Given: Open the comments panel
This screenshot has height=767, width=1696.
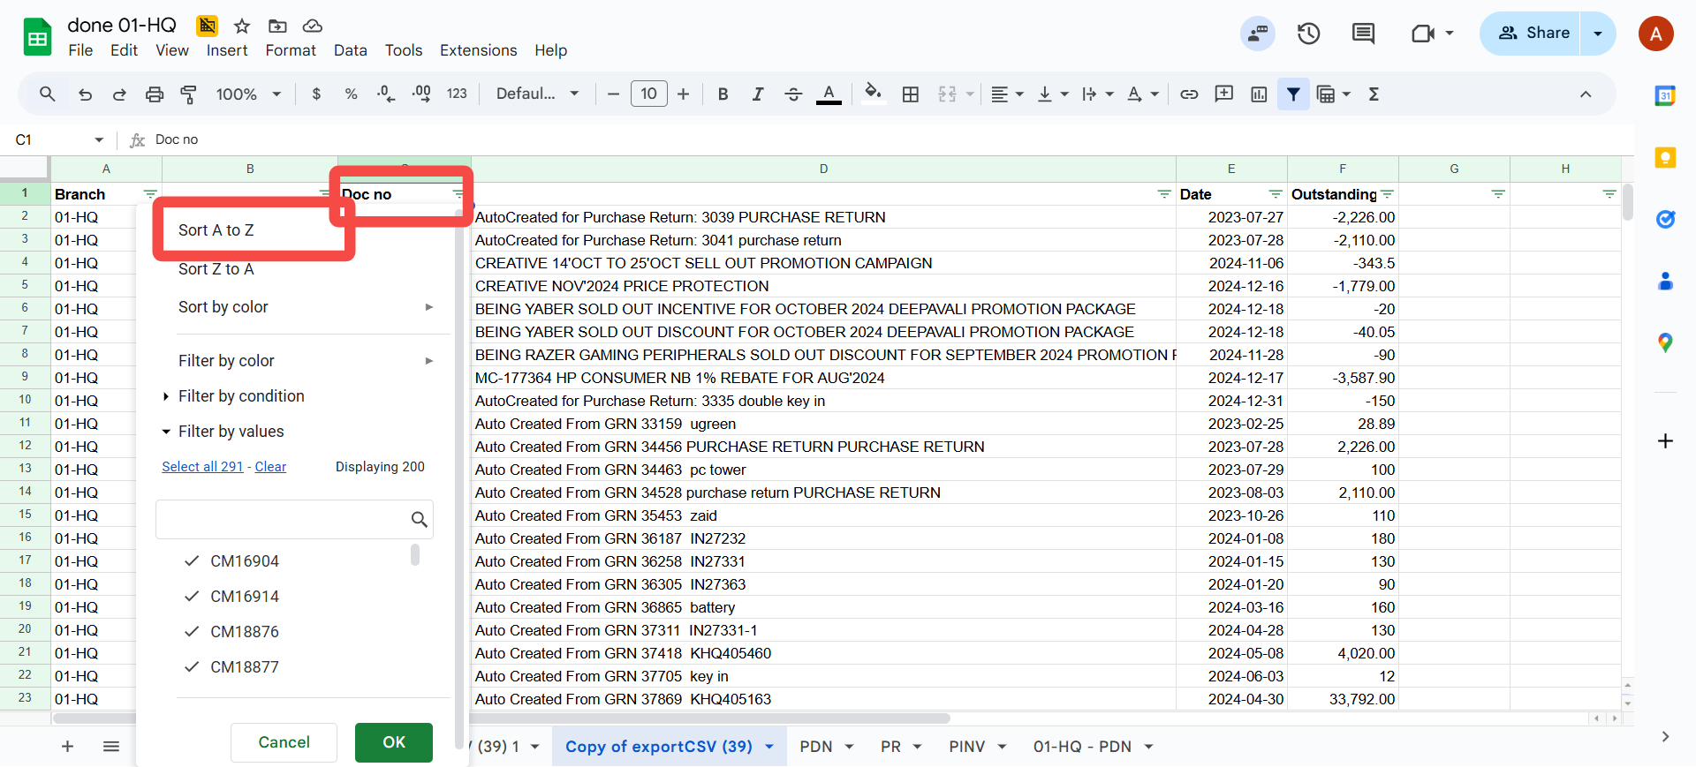Looking at the screenshot, I should (1363, 34).
